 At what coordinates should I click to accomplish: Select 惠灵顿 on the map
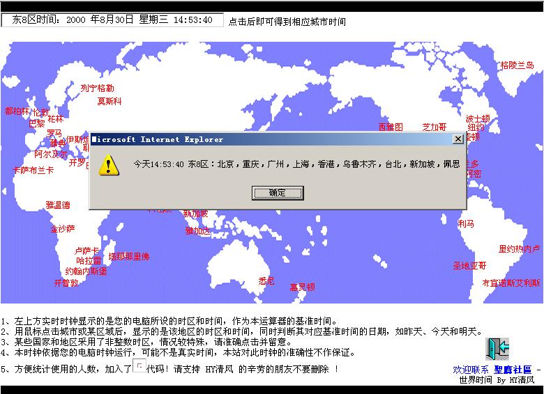[303, 287]
